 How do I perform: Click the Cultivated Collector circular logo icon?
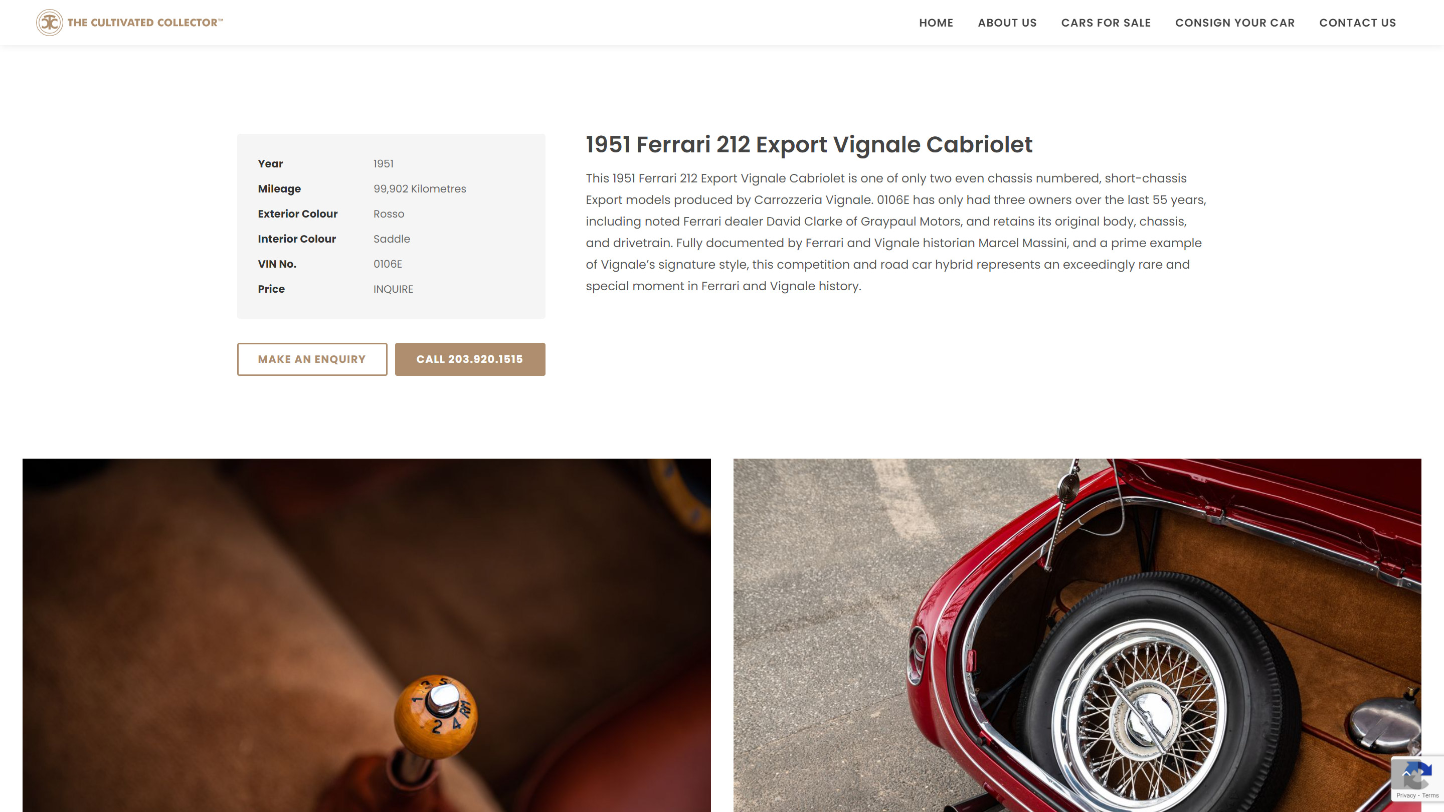click(49, 23)
